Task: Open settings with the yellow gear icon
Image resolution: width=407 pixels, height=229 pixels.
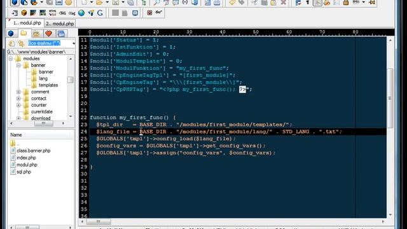Action: pyautogui.click(x=68, y=3)
